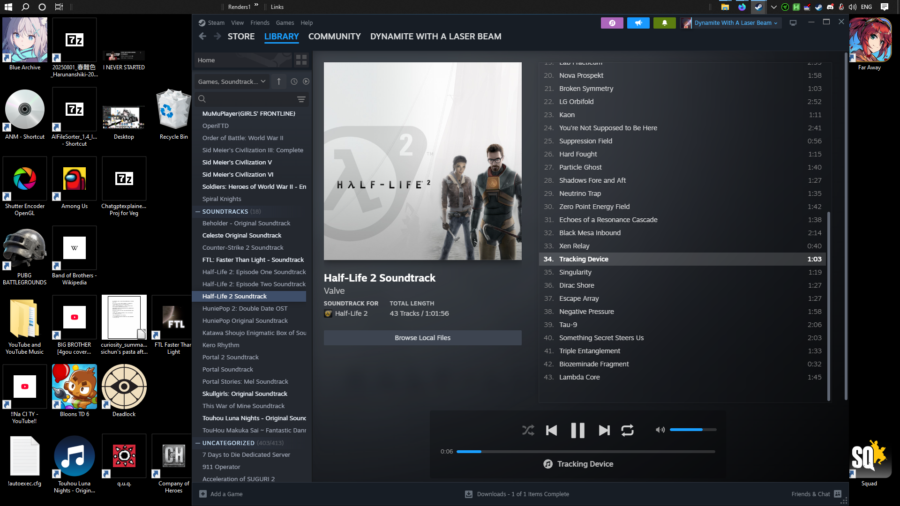Open the purple music player button
The image size is (900, 506).
(x=612, y=23)
